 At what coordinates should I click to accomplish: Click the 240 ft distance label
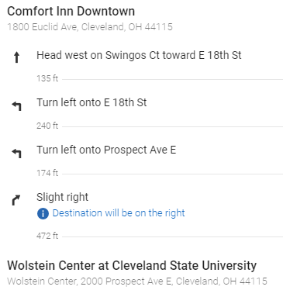tap(47, 126)
